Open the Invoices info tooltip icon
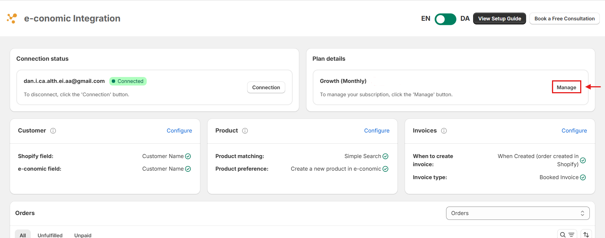This screenshot has height=238, width=605. (x=444, y=131)
